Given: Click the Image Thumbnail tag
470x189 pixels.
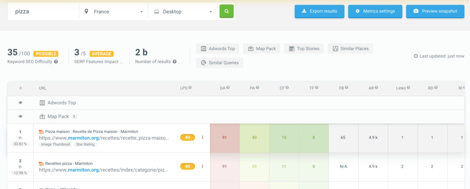Looking at the screenshot, I should [x=55, y=144].
